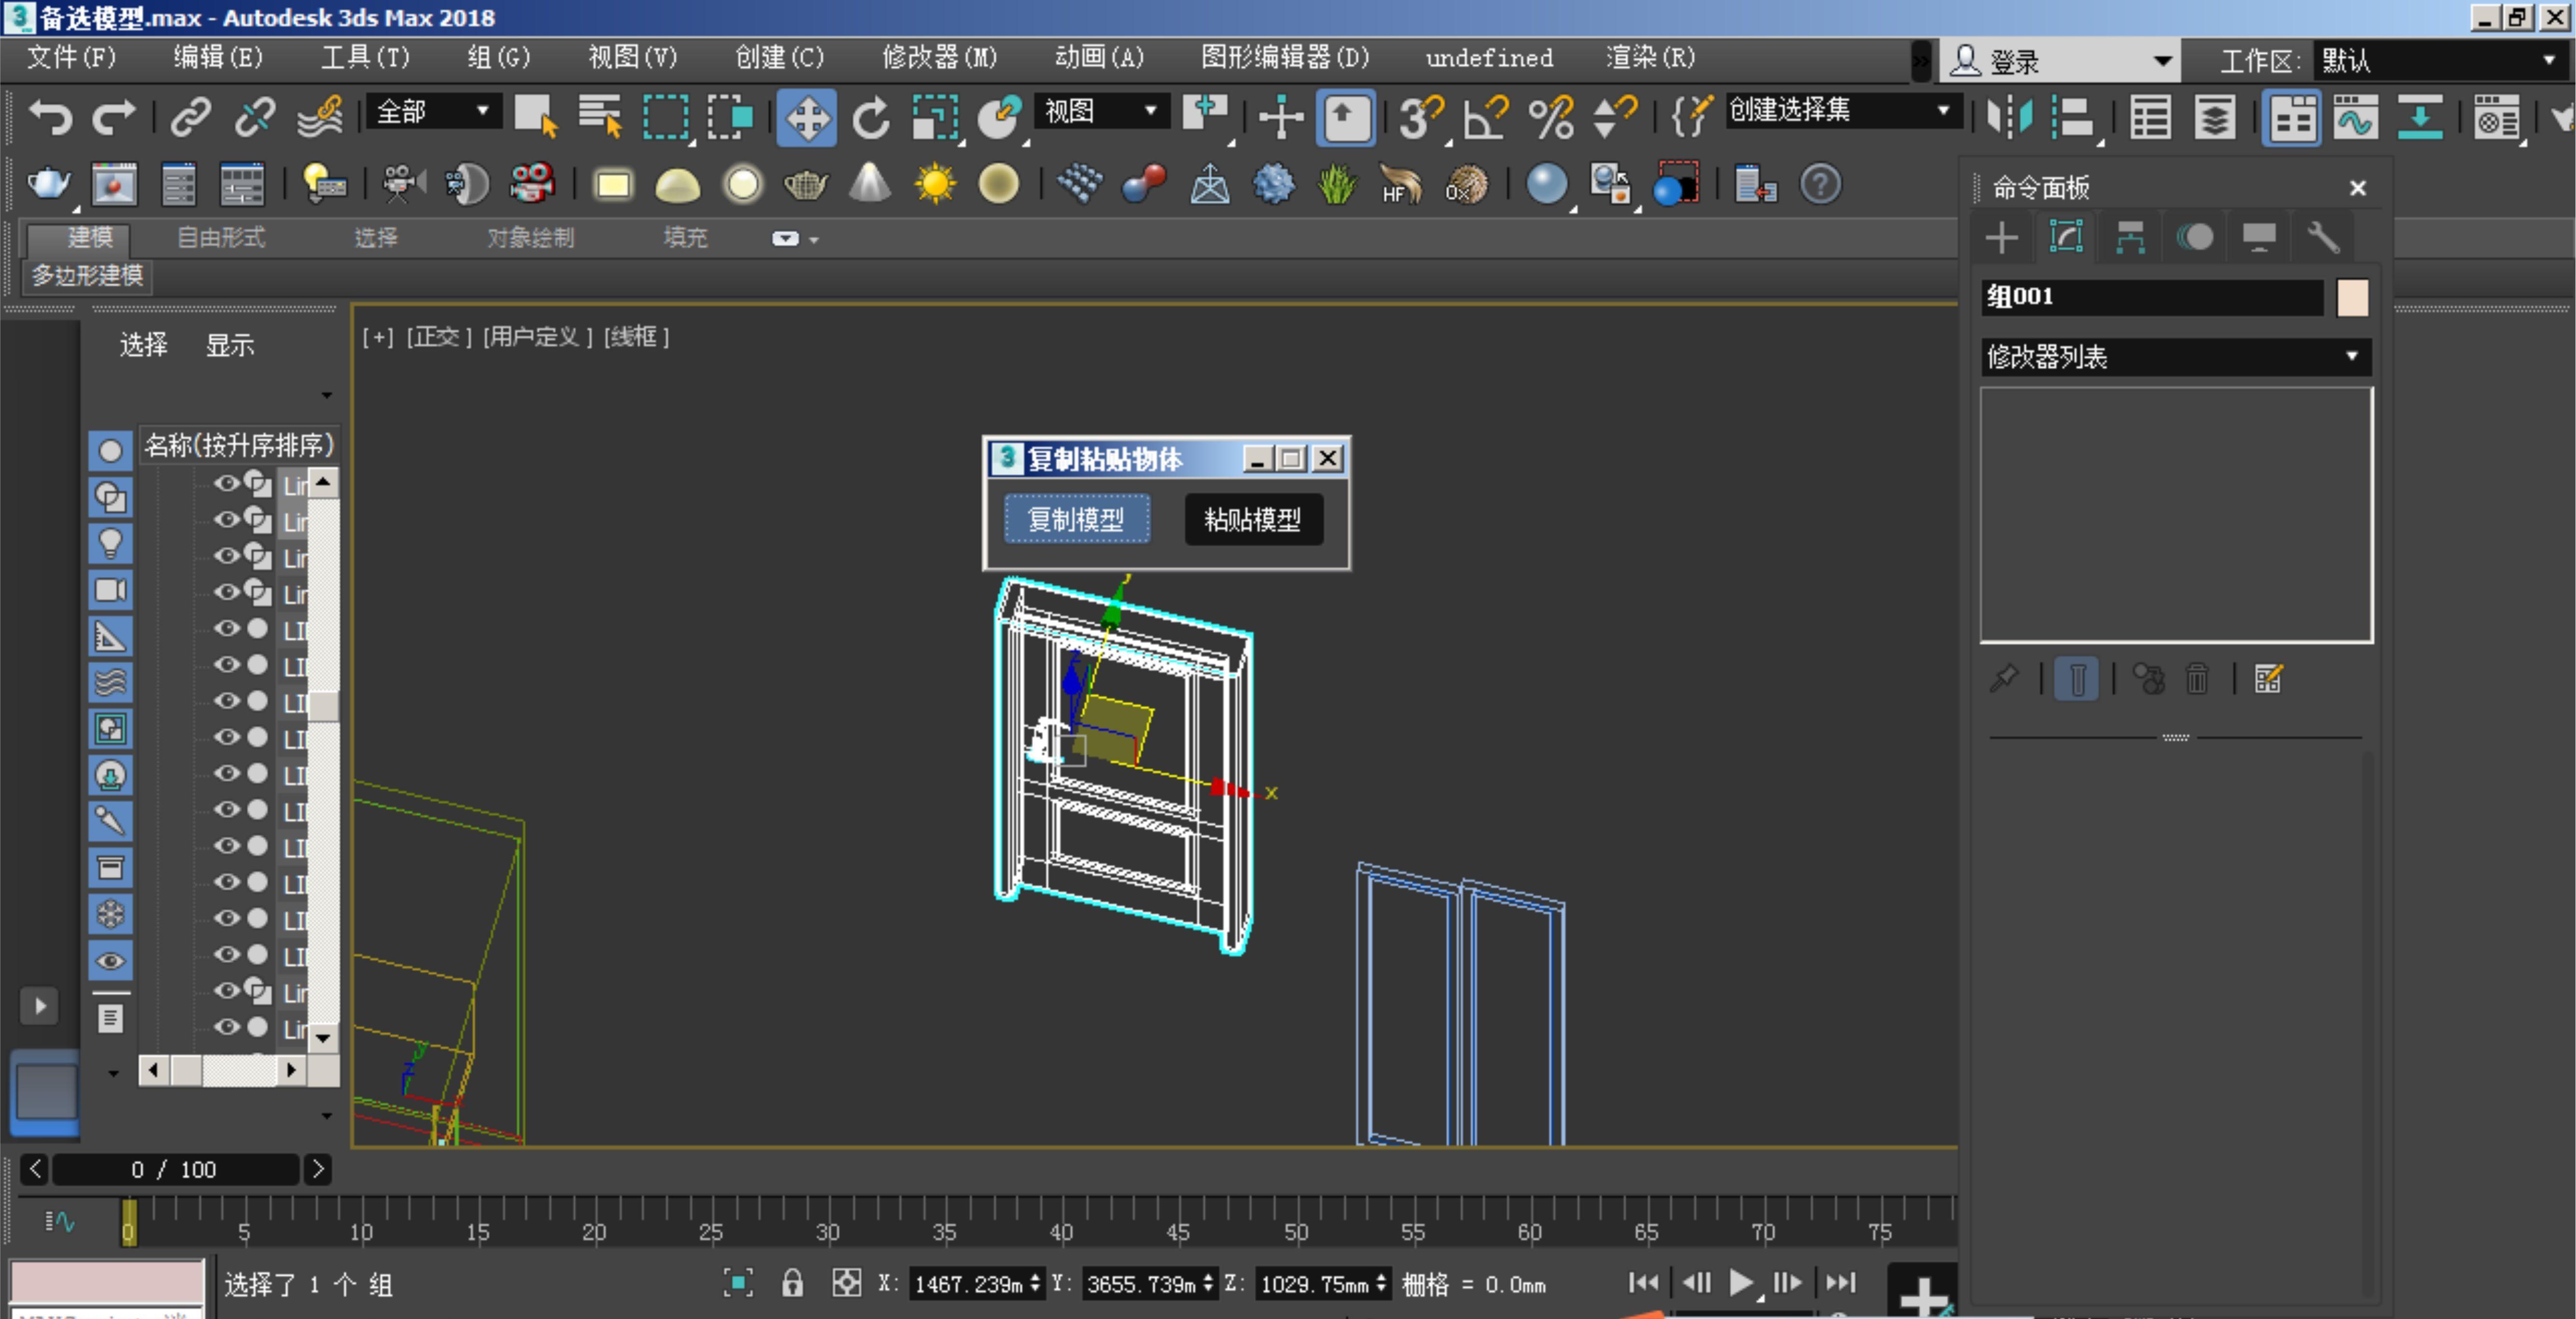The width and height of the screenshot is (2576, 1319).
Task: Open the Curve Editor icon
Action: tap(2355, 118)
